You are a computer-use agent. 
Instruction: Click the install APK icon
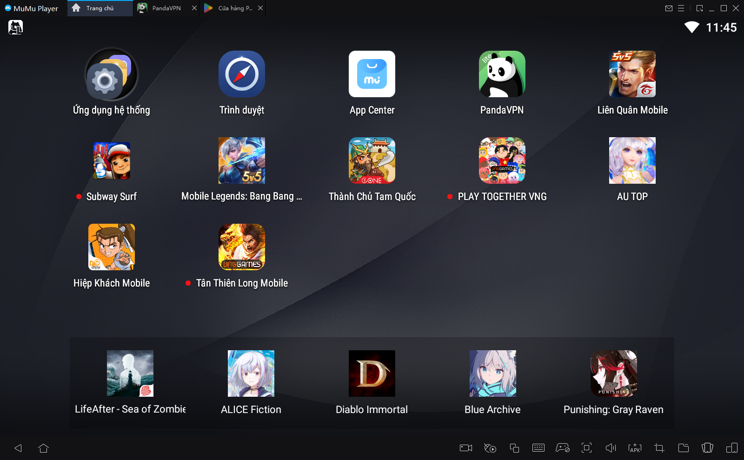(x=635, y=448)
